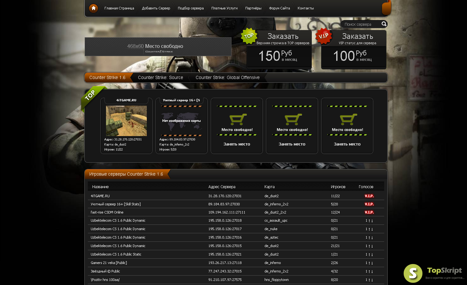Order VIP status for 100 Руб
The image size is (467, 285).
pyautogui.click(x=354, y=50)
